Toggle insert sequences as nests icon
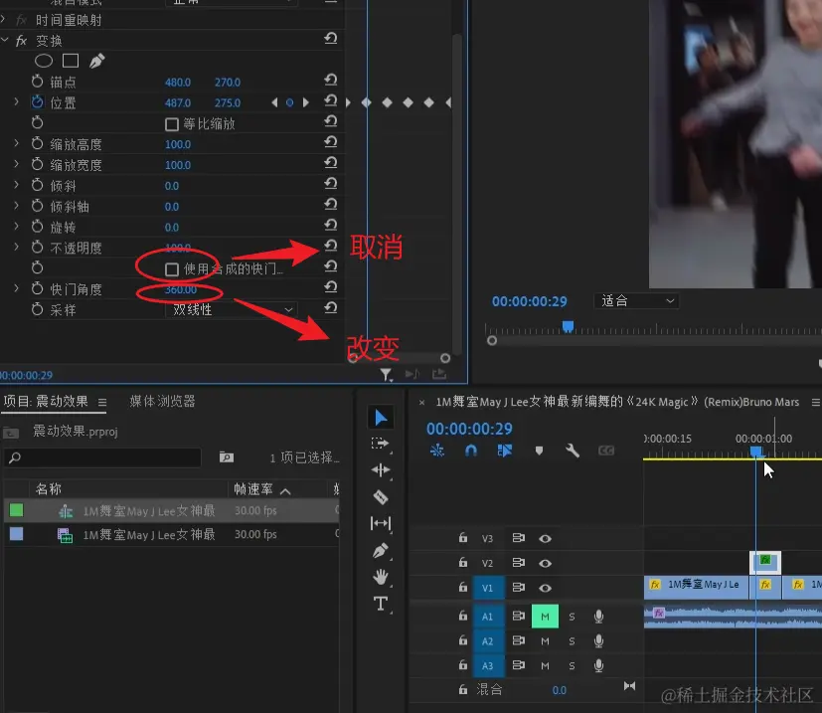Image resolution: width=822 pixels, height=713 pixels. click(x=437, y=450)
